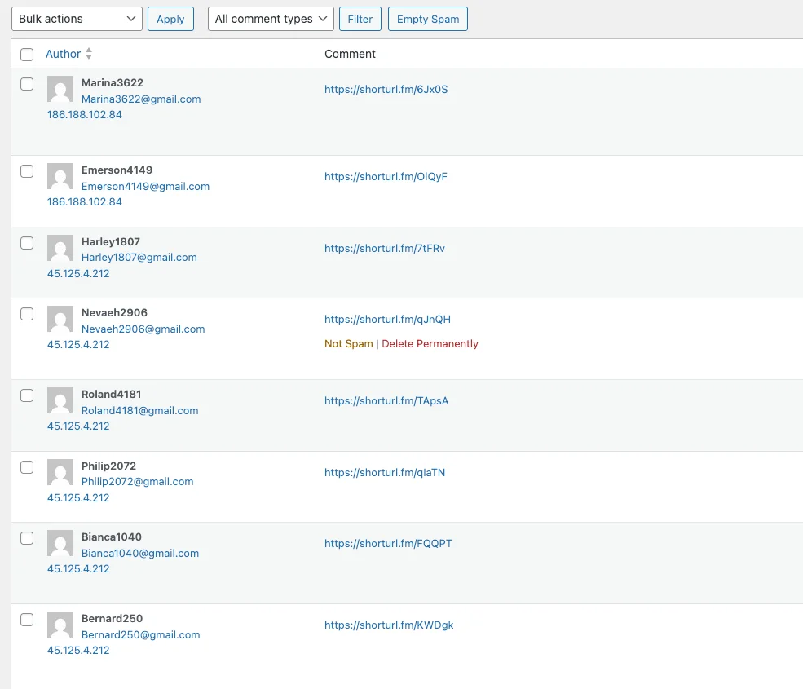Delete Nevaeh2906's comment permanently
Screen dimensions: 803x689
tap(430, 344)
